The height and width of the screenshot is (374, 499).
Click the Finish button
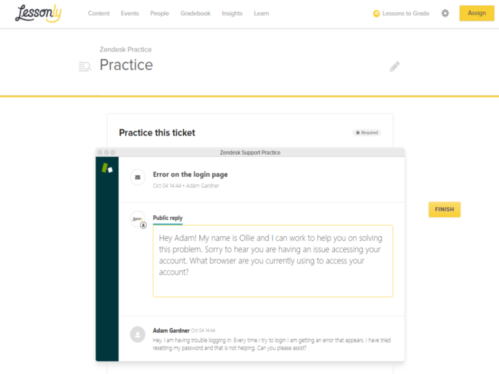coord(444,209)
